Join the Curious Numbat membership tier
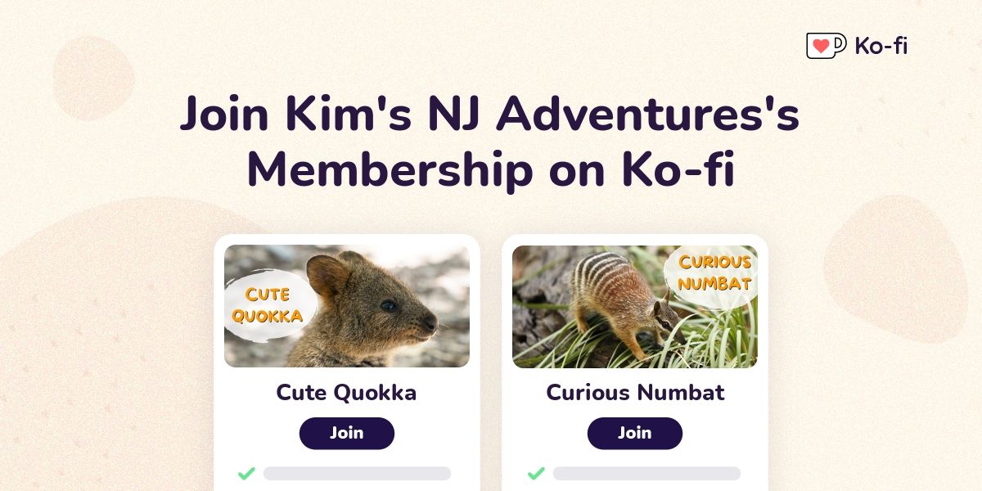 (634, 433)
